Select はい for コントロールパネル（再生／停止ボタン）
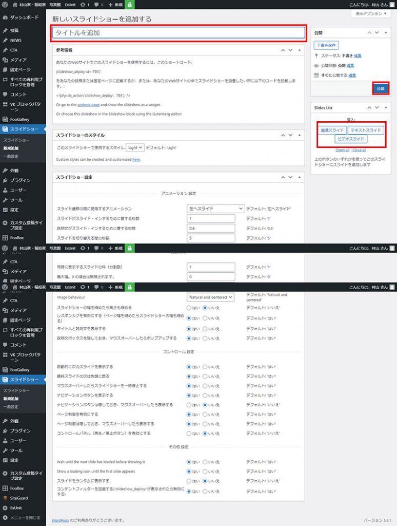 [x=189, y=434]
